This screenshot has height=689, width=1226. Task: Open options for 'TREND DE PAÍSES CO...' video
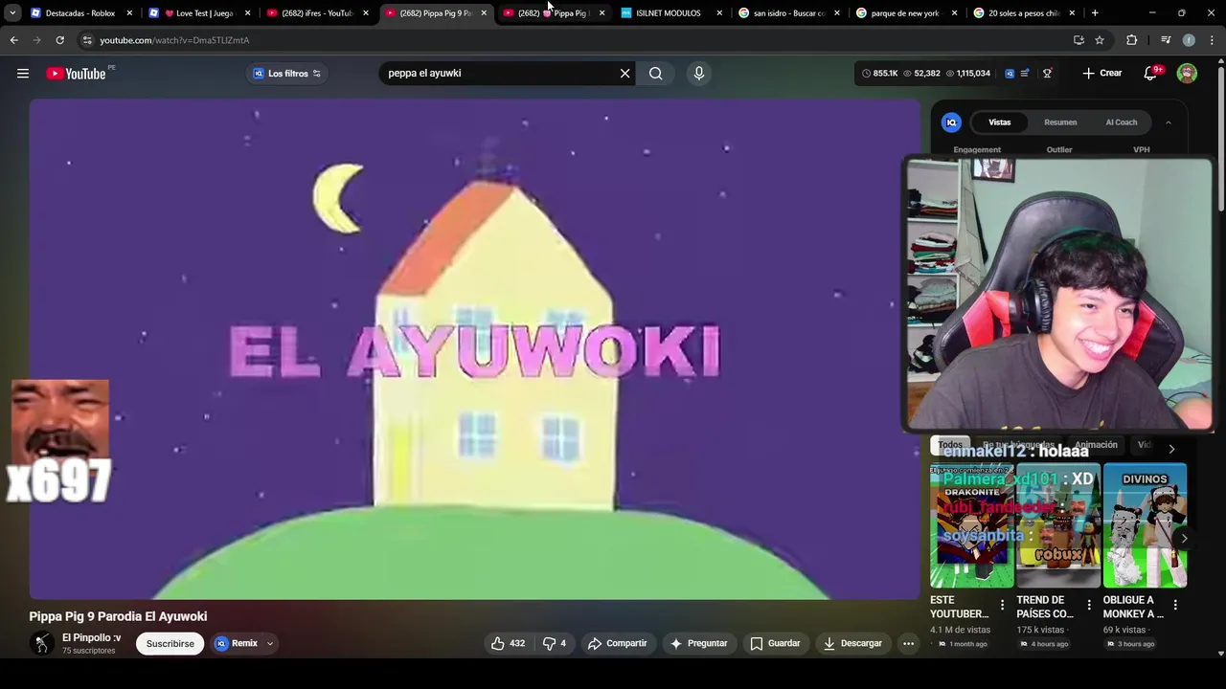(x=1088, y=605)
